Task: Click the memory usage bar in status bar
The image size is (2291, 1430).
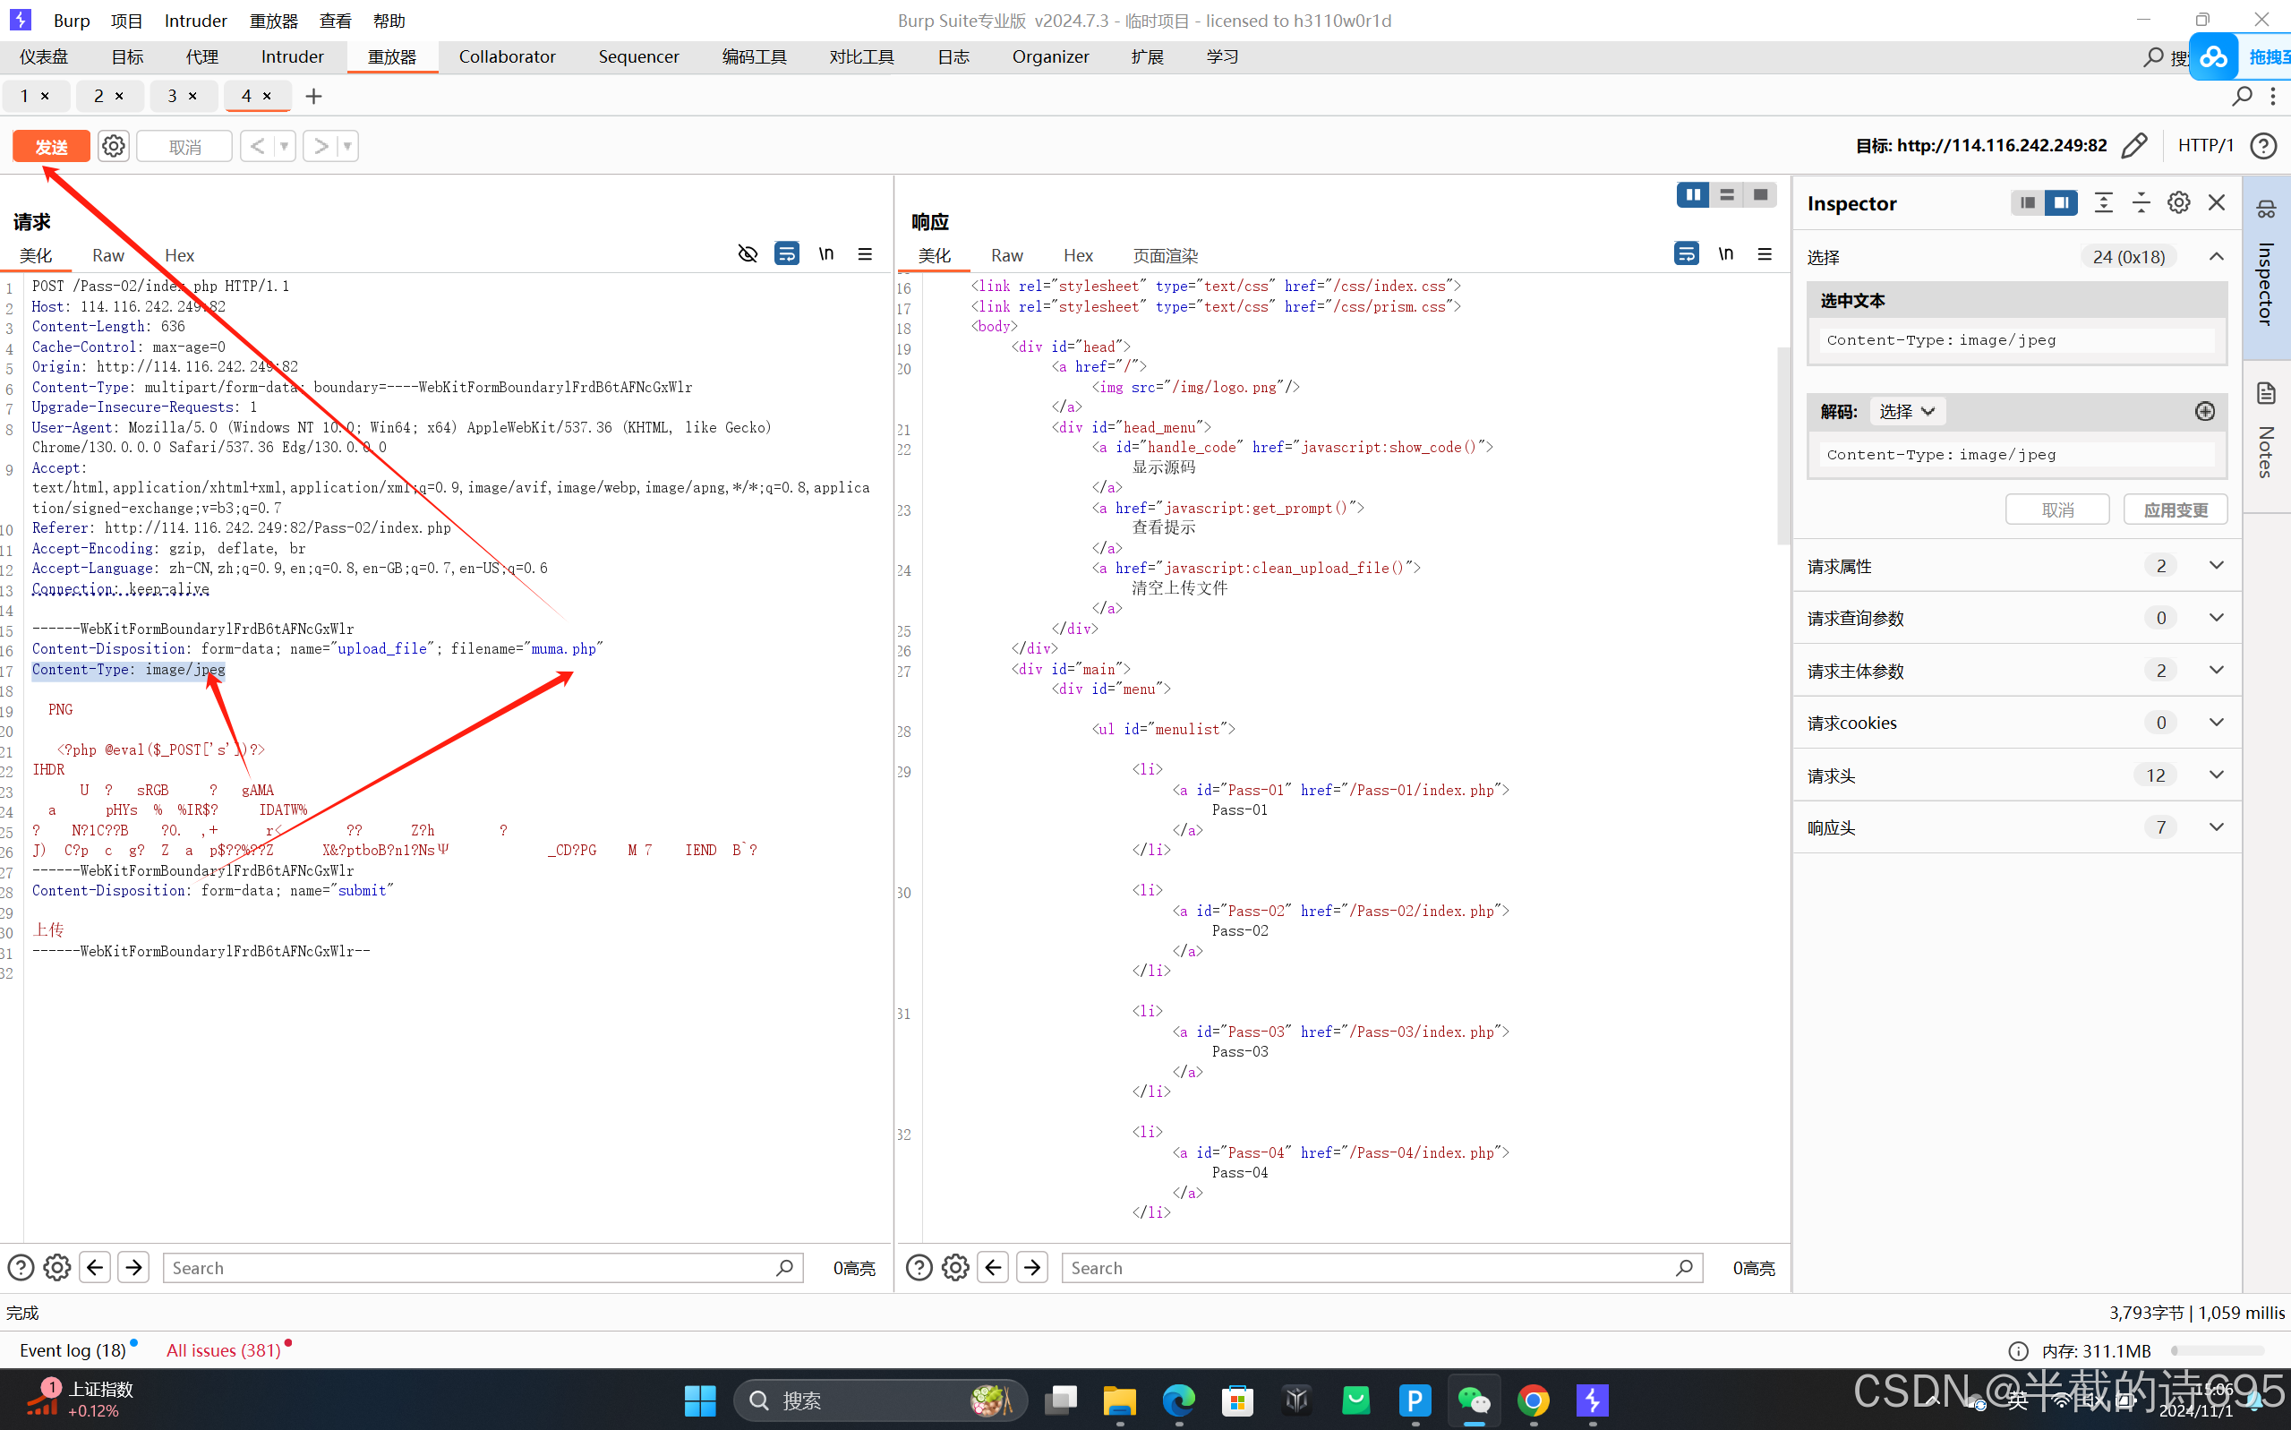Action: [x=2218, y=1350]
